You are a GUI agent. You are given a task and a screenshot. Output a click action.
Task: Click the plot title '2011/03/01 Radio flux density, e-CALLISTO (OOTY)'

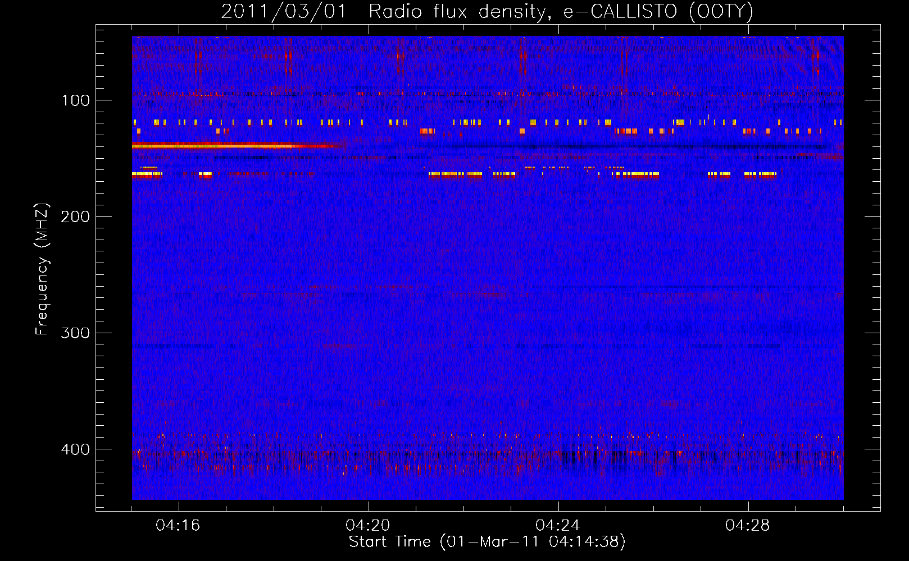[x=487, y=11]
